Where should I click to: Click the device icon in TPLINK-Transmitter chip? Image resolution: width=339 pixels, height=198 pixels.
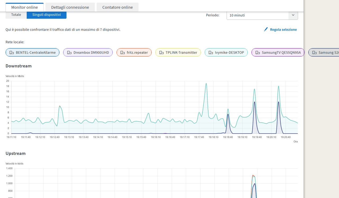click(x=162, y=53)
